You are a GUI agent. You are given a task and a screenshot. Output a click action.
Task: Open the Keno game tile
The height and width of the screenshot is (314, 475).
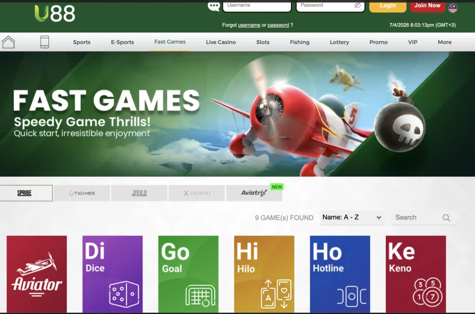(x=416, y=274)
